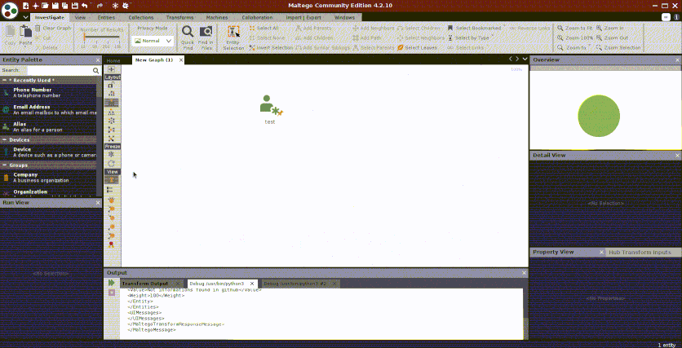Select Company entity in palette
This screenshot has width=682, height=348.
point(48,177)
